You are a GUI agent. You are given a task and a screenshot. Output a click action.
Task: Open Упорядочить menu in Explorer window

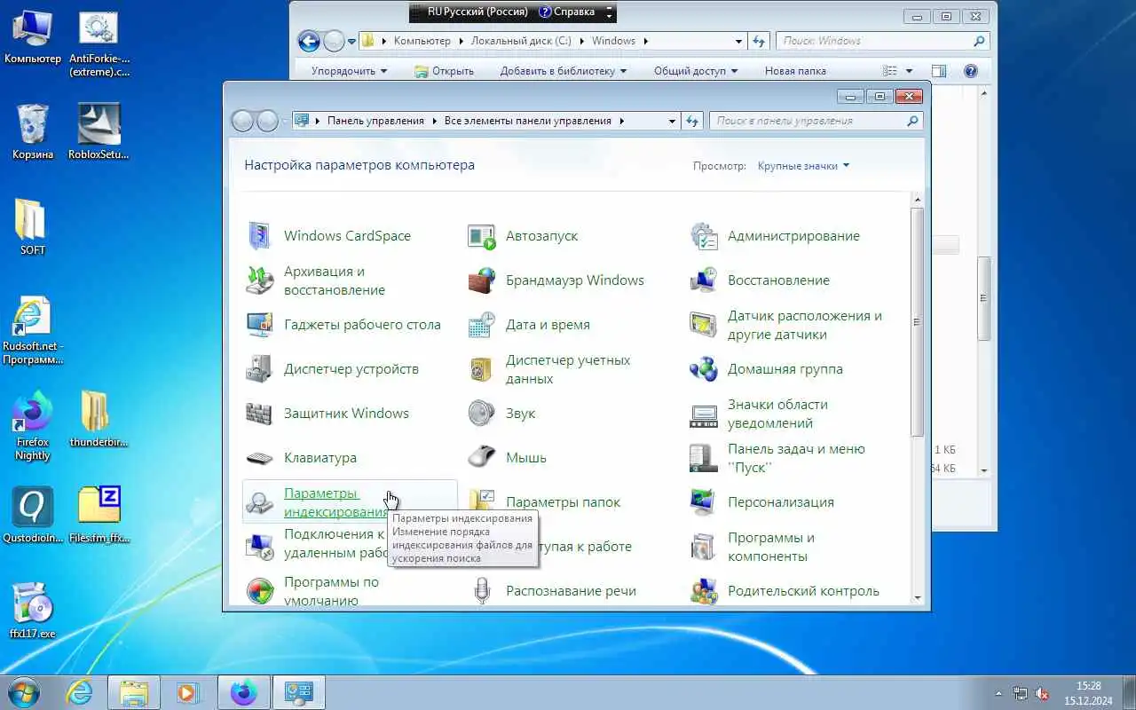coord(349,71)
